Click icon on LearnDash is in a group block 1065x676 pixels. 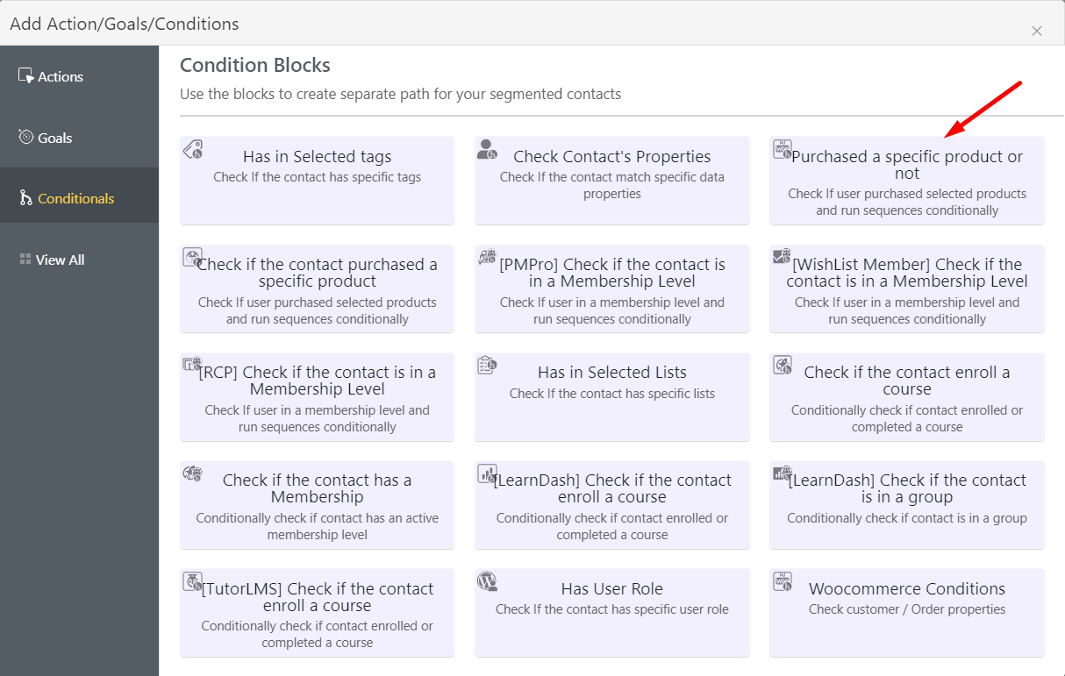783,473
